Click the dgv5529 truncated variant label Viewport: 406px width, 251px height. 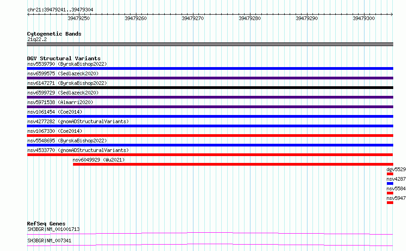(396, 169)
